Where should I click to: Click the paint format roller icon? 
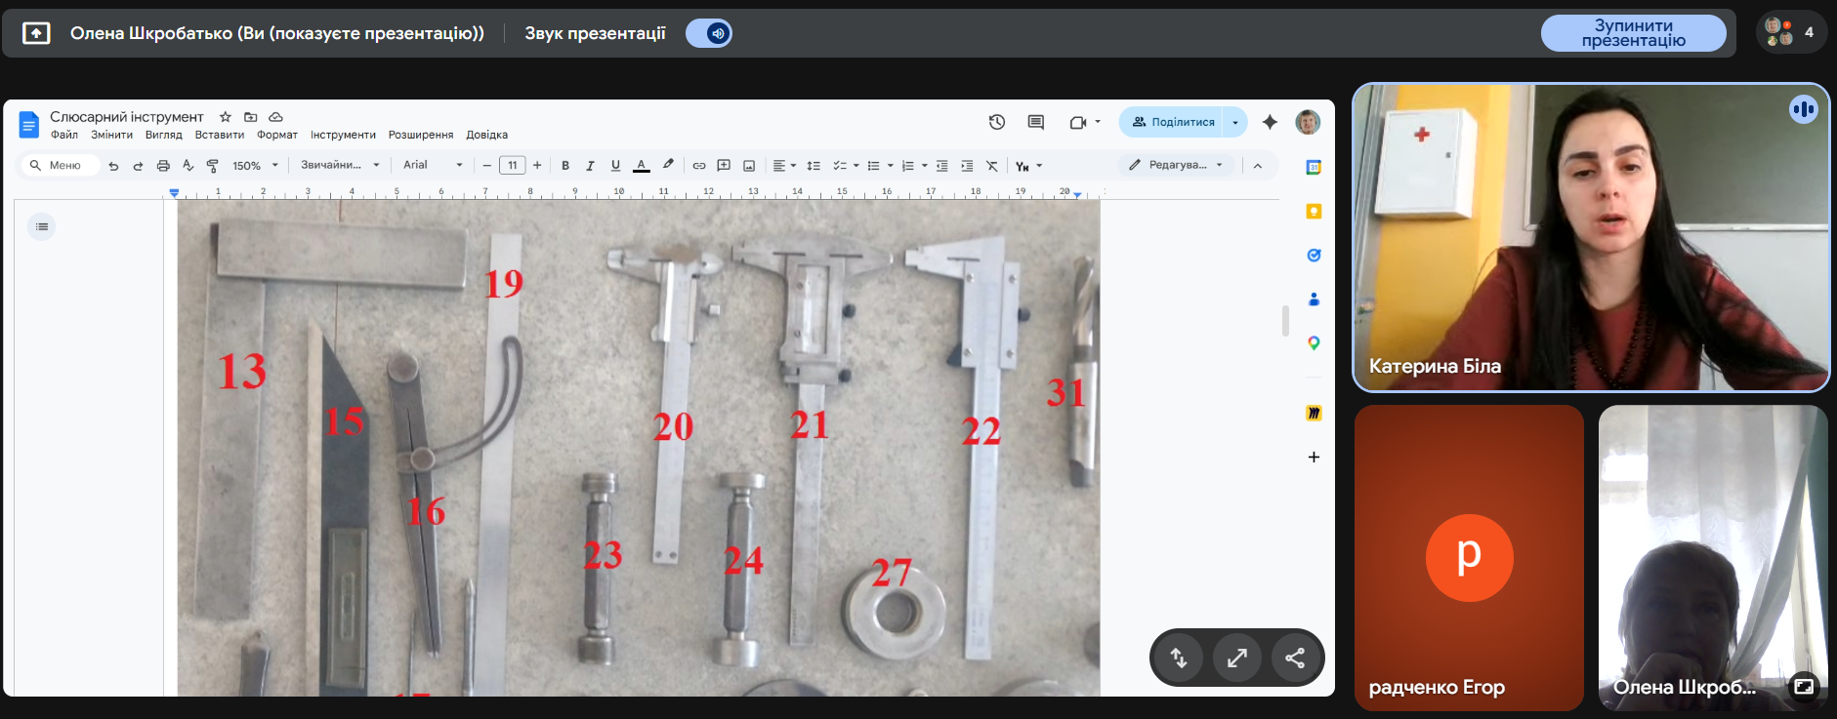[213, 166]
